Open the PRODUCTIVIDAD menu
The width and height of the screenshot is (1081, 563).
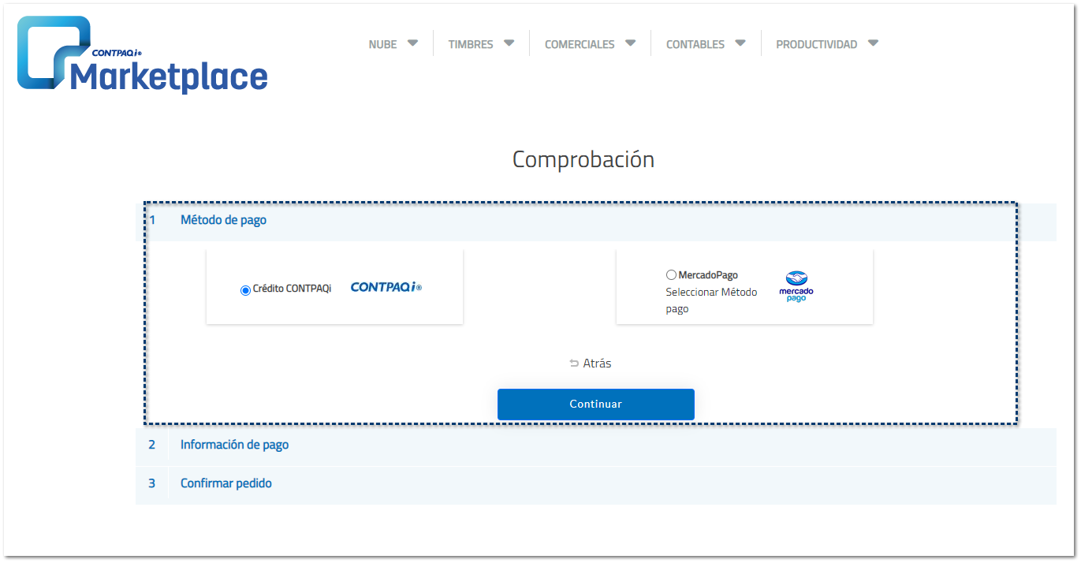pos(817,45)
